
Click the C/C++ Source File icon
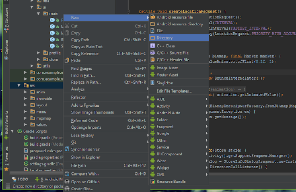[x=152, y=53]
